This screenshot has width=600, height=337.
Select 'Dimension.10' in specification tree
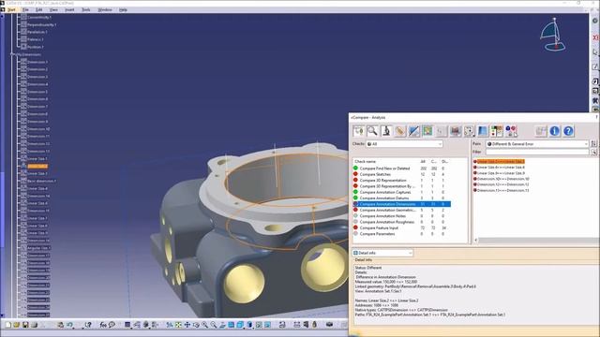pyautogui.click(x=38, y=129)
